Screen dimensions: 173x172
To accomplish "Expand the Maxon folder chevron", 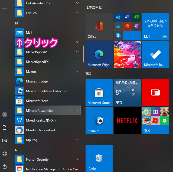I will click(77, 71).
